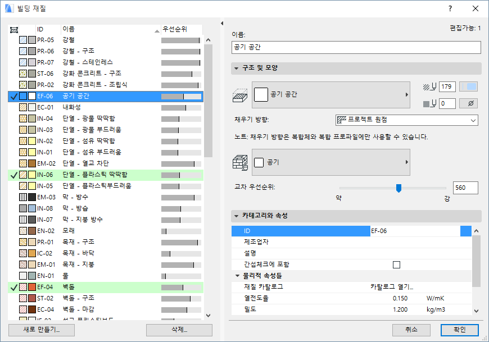The image size is (489, 342).
Task: Click the 이름 column sort arrow
Action: [x=157, y=31]
